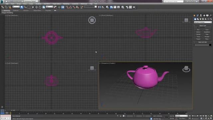Open the Rendering menu

(66, 4)
